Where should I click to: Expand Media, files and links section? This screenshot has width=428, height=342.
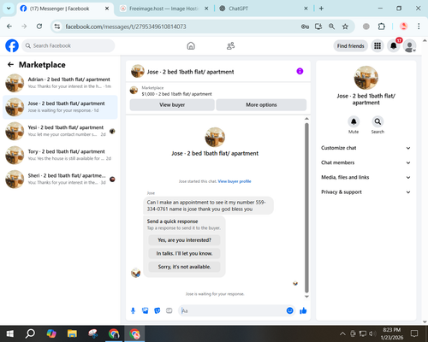366,177
